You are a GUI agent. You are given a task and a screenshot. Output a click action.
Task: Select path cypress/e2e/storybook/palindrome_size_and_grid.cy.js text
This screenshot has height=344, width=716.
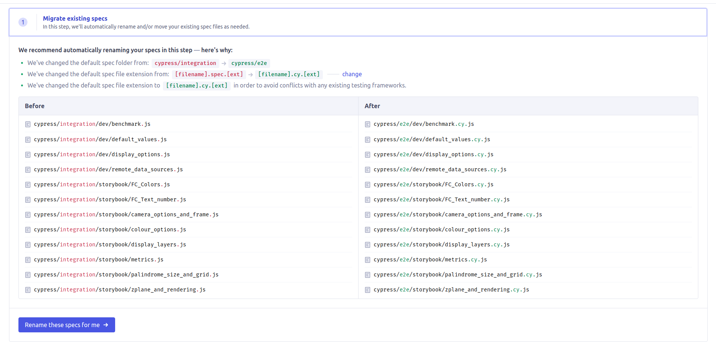coord(458,275)
